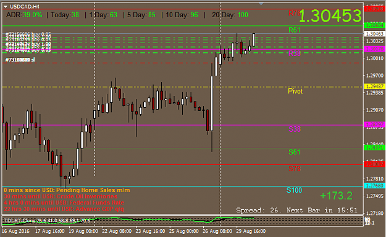The height and width of the screenshot is (237, 386).
Task: Click the 5 Day: 85 range value
Action: pyautogui.click(x=141, y=15)
